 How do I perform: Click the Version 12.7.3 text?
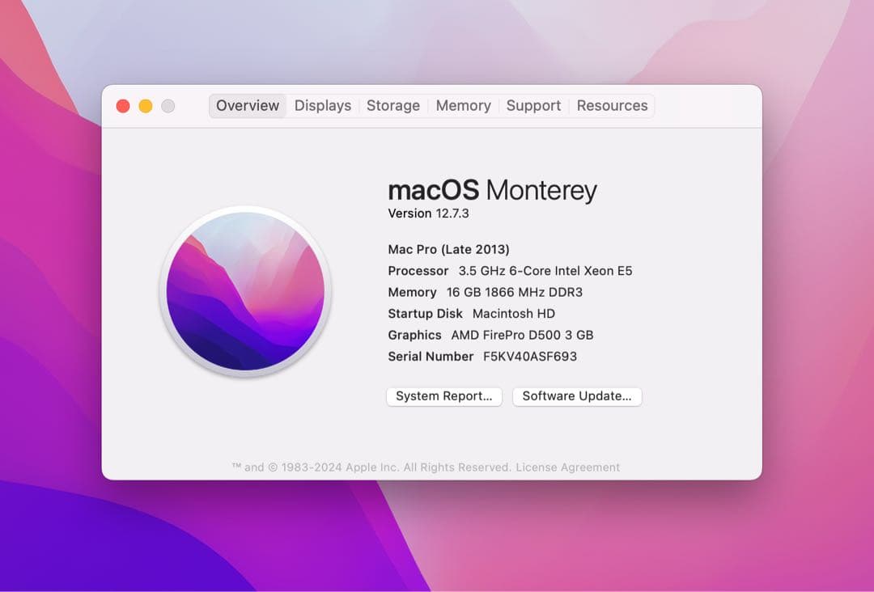tap(428, 214)
